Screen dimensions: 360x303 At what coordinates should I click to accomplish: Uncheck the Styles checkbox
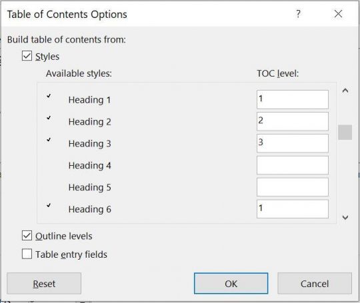[27, 56]
